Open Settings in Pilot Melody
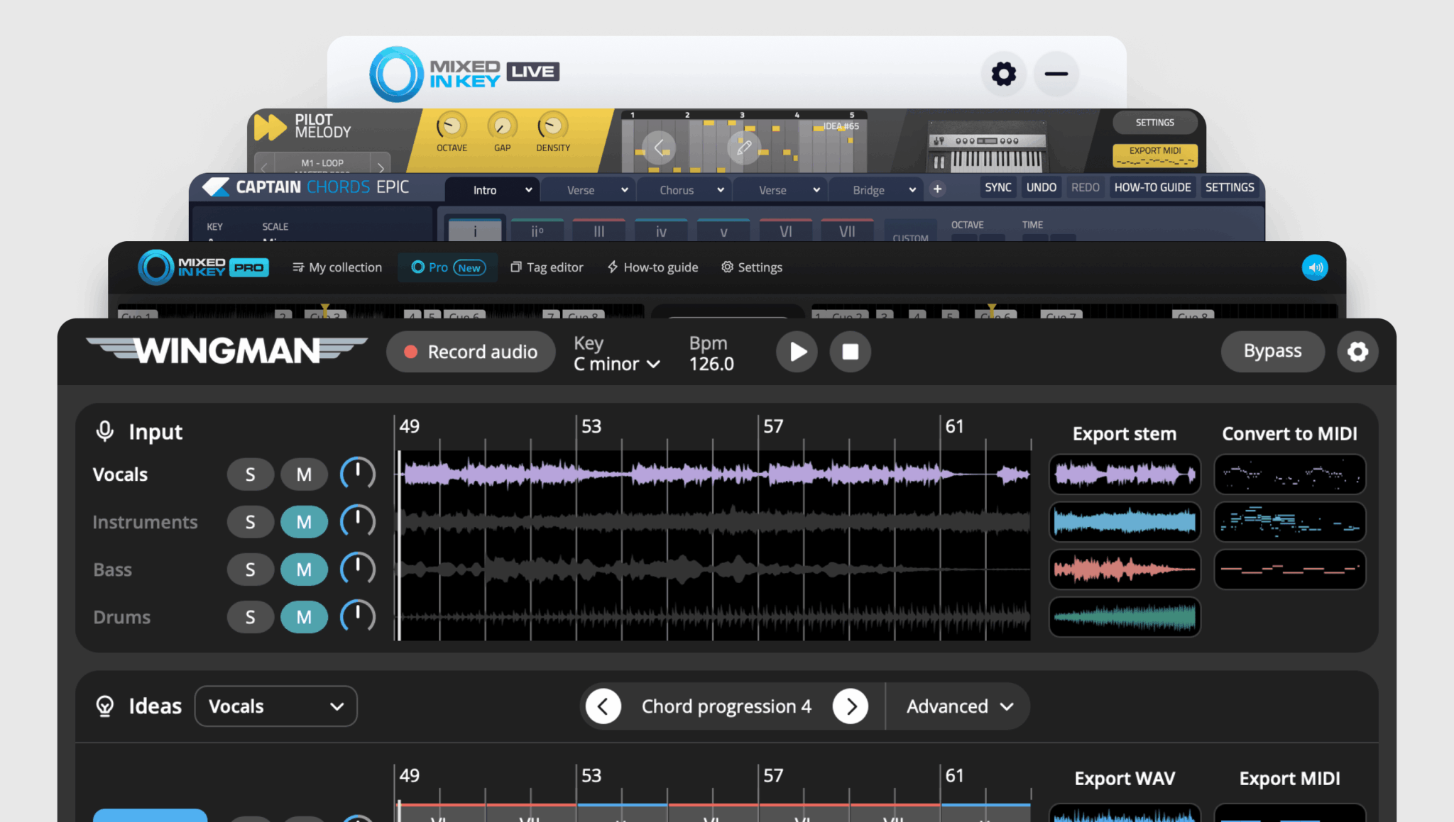This screenshot has height=822, width=1454. (1155, 123)
